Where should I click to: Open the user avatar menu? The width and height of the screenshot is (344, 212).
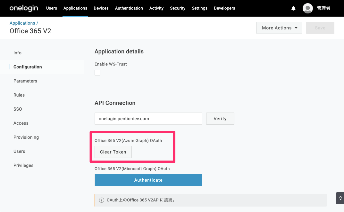pyautogui.click(x=307, y=8)
